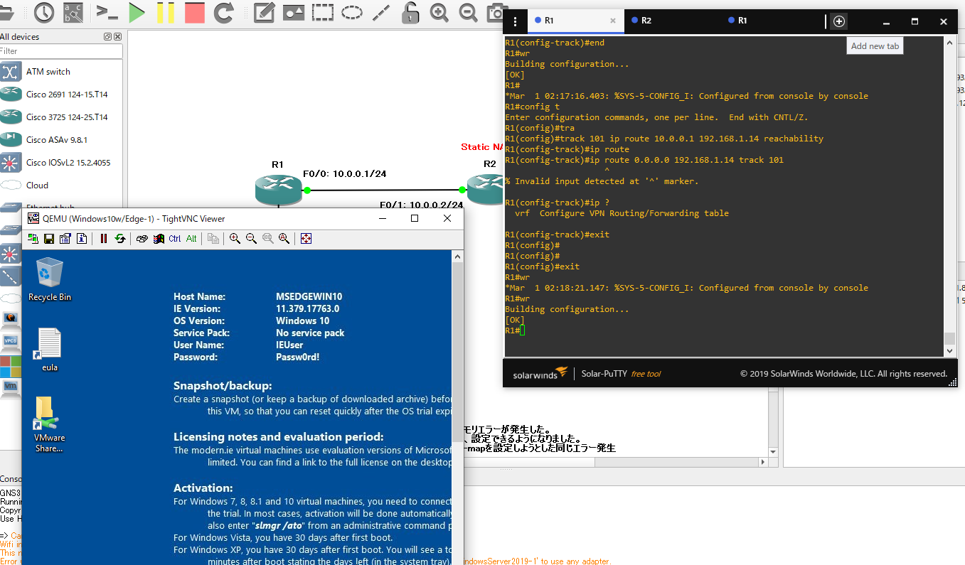This screenshot has width=965, height=565.
Task: Select the insert picture tool in GNS3
Action: 294,11
